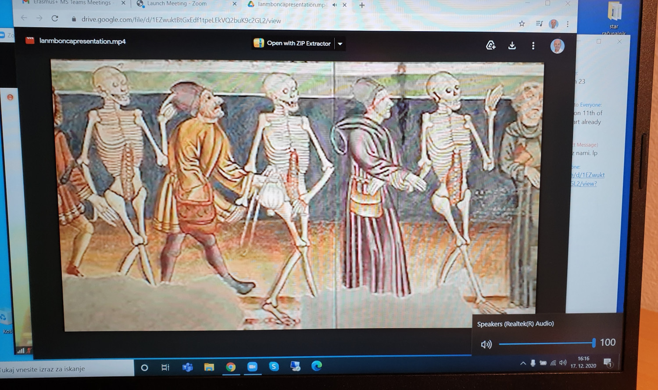Screen dimensions: 658x390
Task: Click the lanmboncapresentation.mp4 file title
Action: [x=82, y=41]
